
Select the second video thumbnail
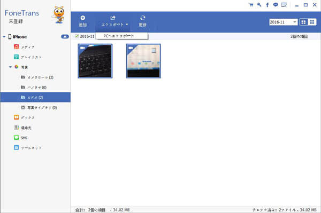coord(143,61)
